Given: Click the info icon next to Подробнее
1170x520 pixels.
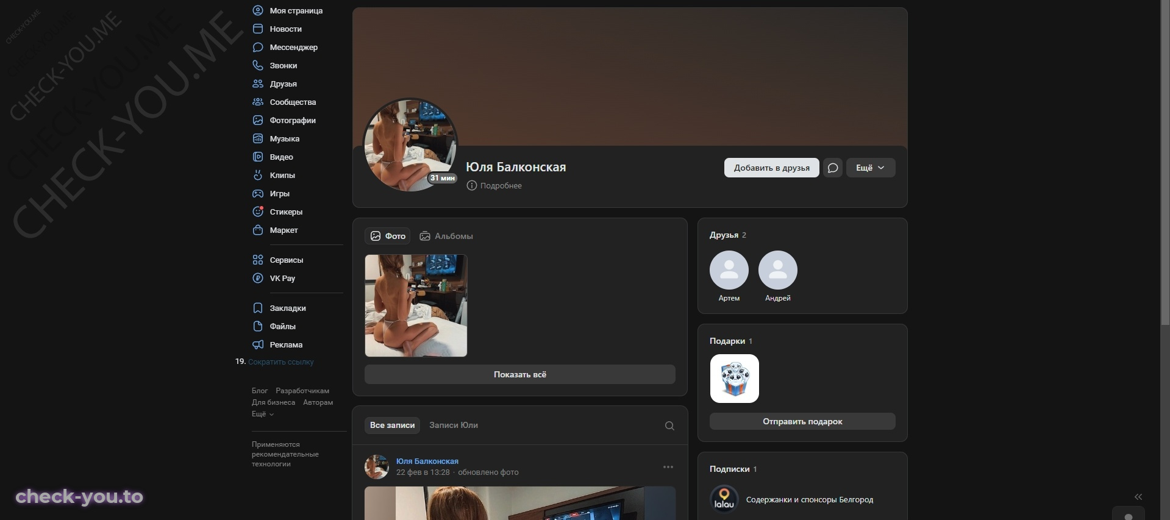Looking at the screenshot, I should click(471, 185).
